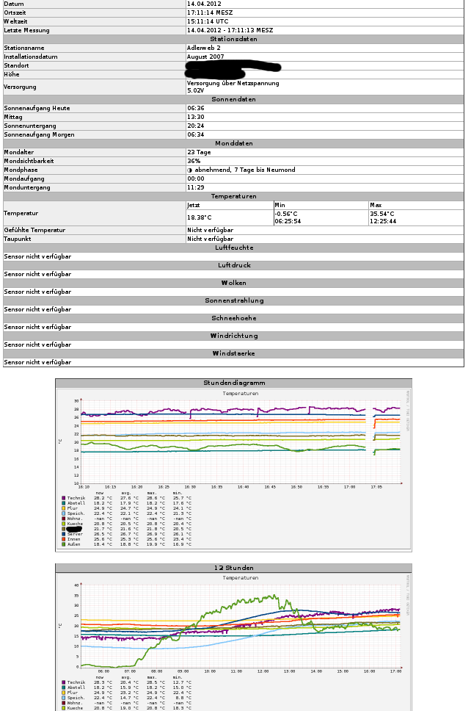Click the Stundendiagramm temperature graph

[x=234, y=469]
